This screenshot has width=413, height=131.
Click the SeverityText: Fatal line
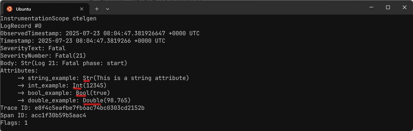point(33,48)
